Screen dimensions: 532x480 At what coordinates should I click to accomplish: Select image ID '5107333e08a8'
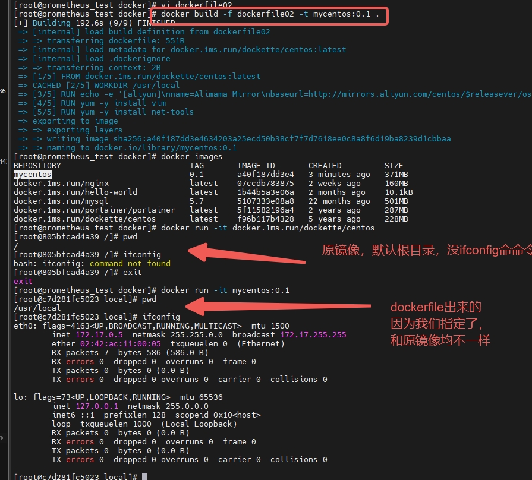pos(265,201)
